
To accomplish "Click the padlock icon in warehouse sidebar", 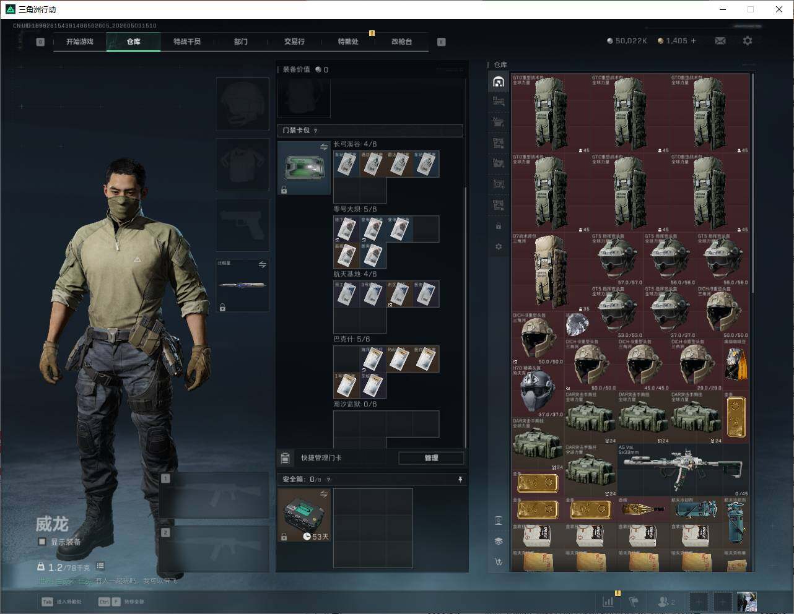I will click(x=499, y=226).
